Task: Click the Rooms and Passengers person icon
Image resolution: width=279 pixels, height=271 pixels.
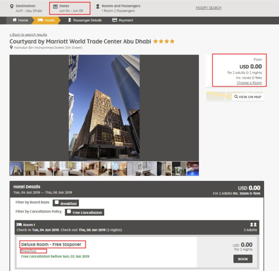Action: click(x=98, y=6)
